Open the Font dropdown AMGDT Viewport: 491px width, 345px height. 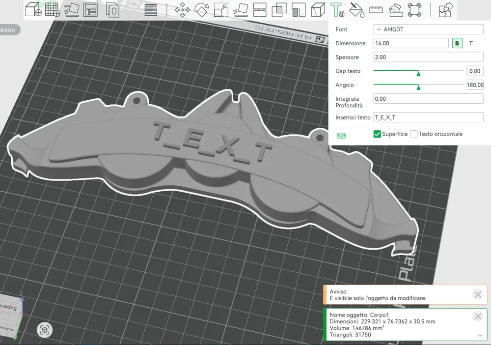click(x=428, y=29)
